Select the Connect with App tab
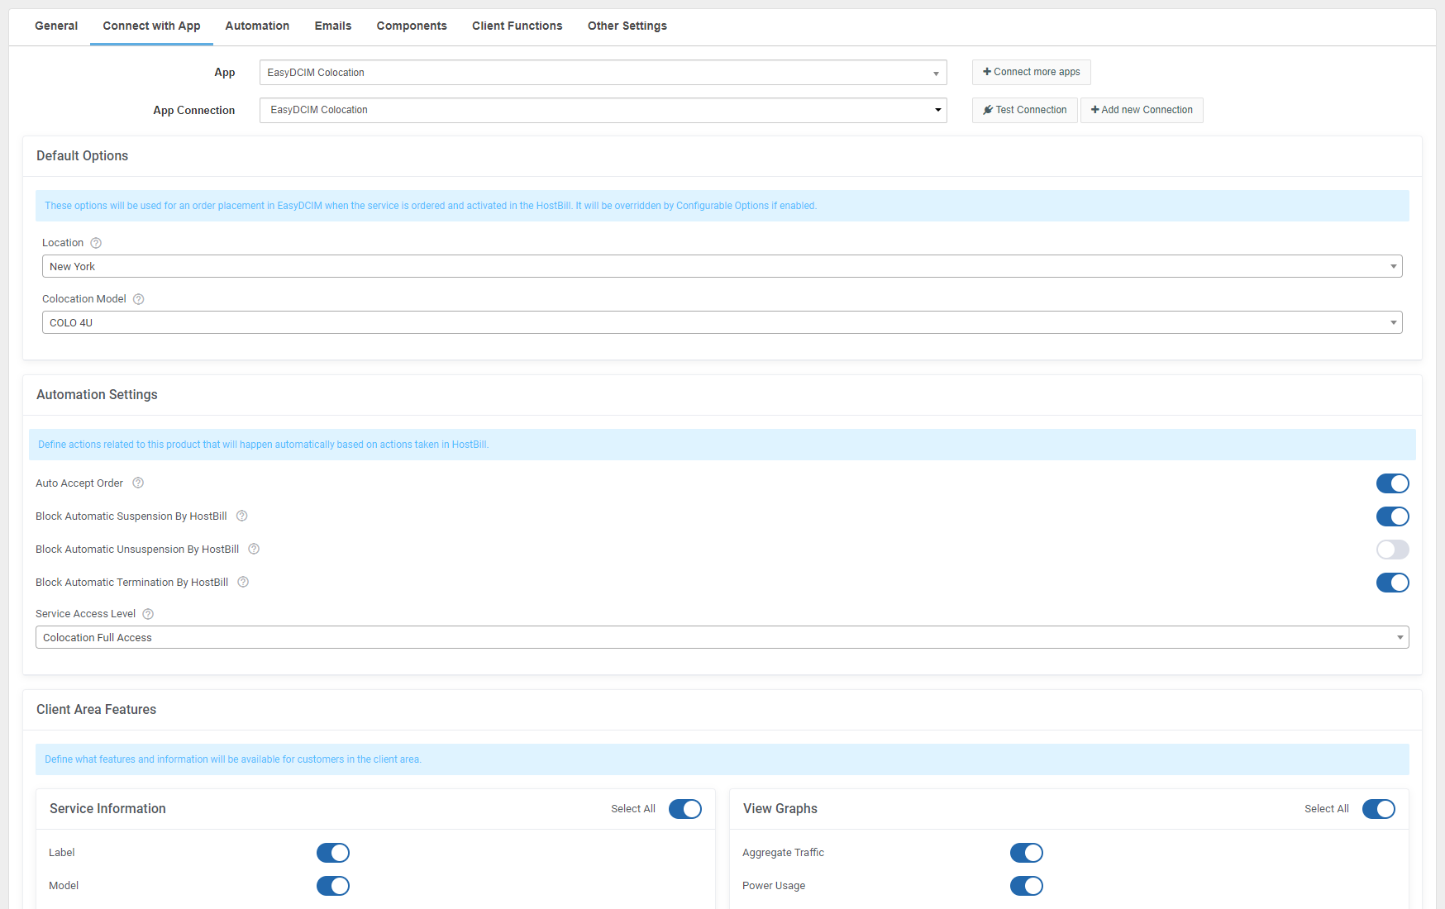 click(151, 26)
